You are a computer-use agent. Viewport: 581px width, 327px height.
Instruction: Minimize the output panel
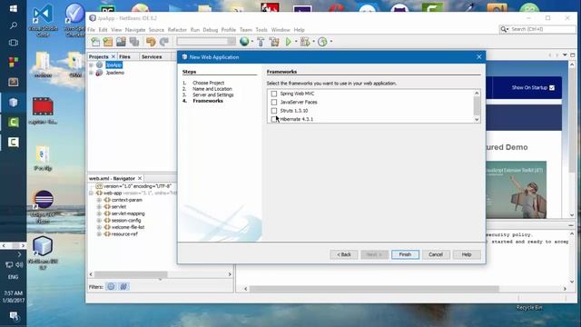click(571, 225)
